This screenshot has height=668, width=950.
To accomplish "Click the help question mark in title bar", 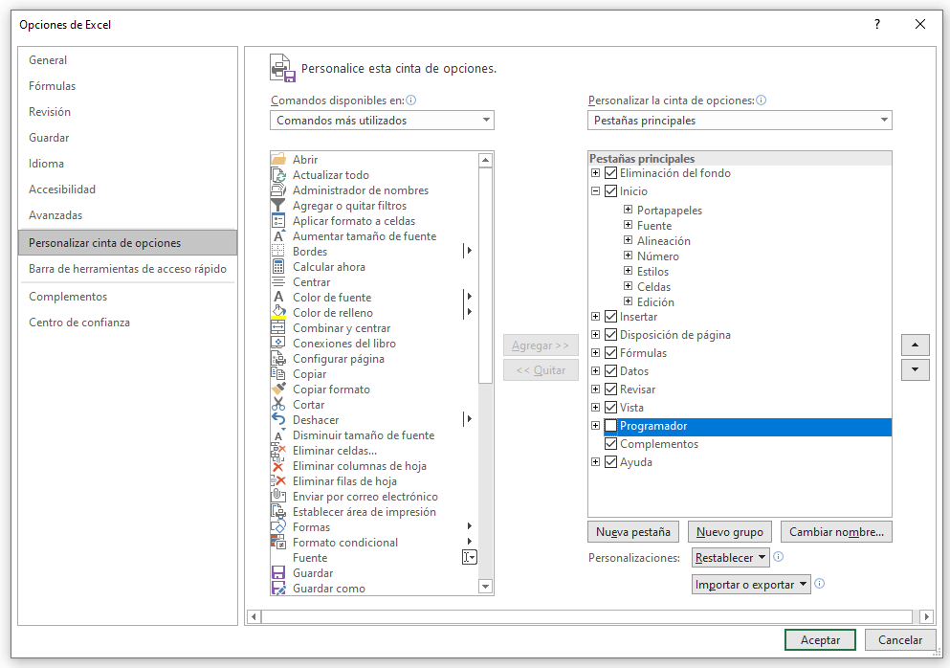I will coord(876,24).
